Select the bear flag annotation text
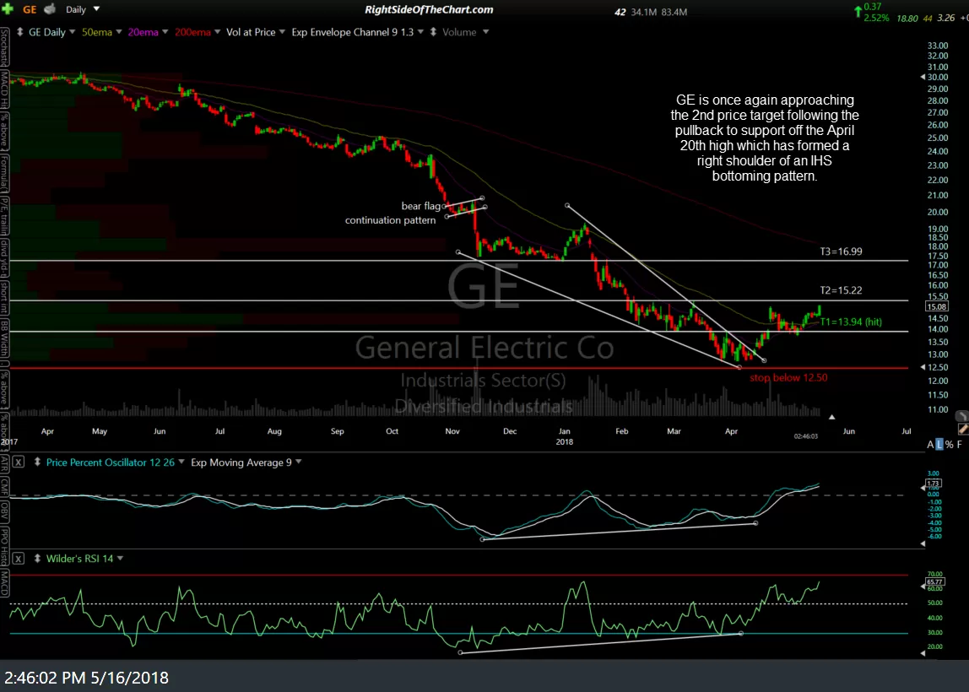The height and width of the screenshot is (692, 969). 420,207
